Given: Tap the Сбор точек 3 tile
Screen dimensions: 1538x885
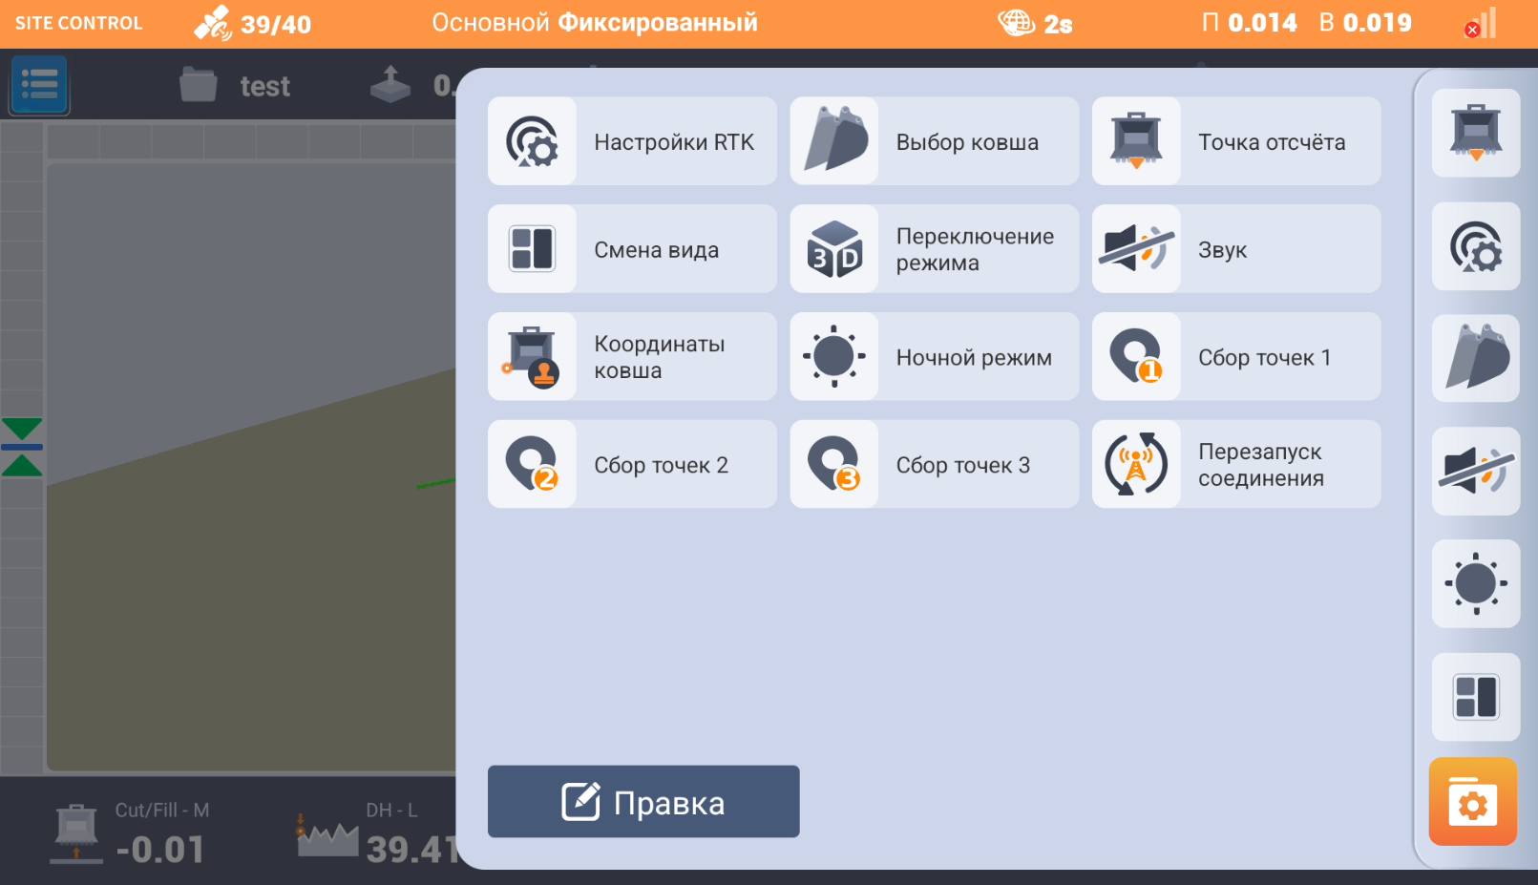Looking at the screenshot, I should click(934, 465).
